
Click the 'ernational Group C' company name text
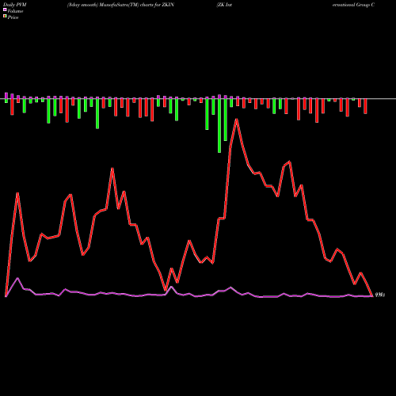pyautogui.click(x=353, y=5)
